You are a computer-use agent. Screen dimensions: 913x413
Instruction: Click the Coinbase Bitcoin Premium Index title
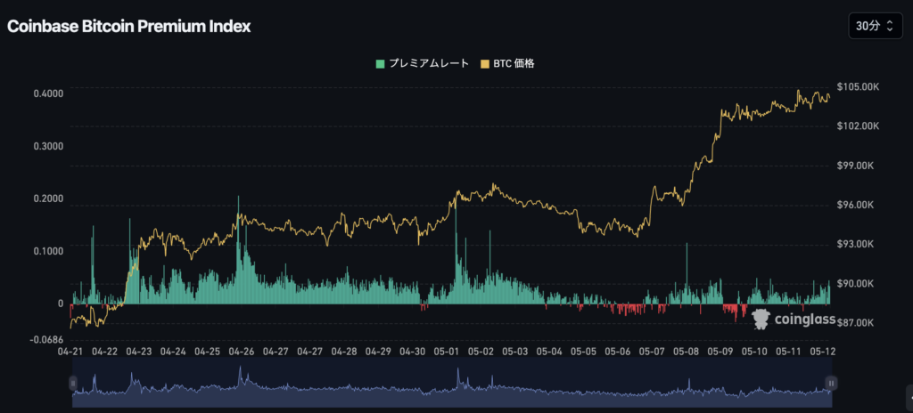pyautogui.click(x=128, y=27)
